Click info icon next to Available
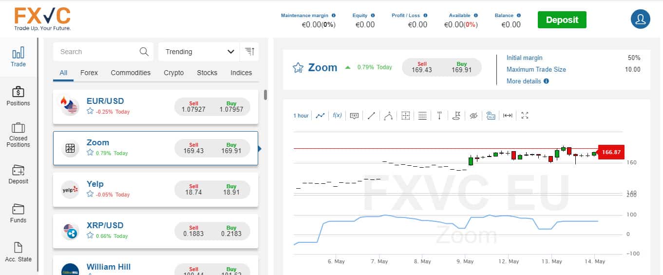 coord(475,15)
